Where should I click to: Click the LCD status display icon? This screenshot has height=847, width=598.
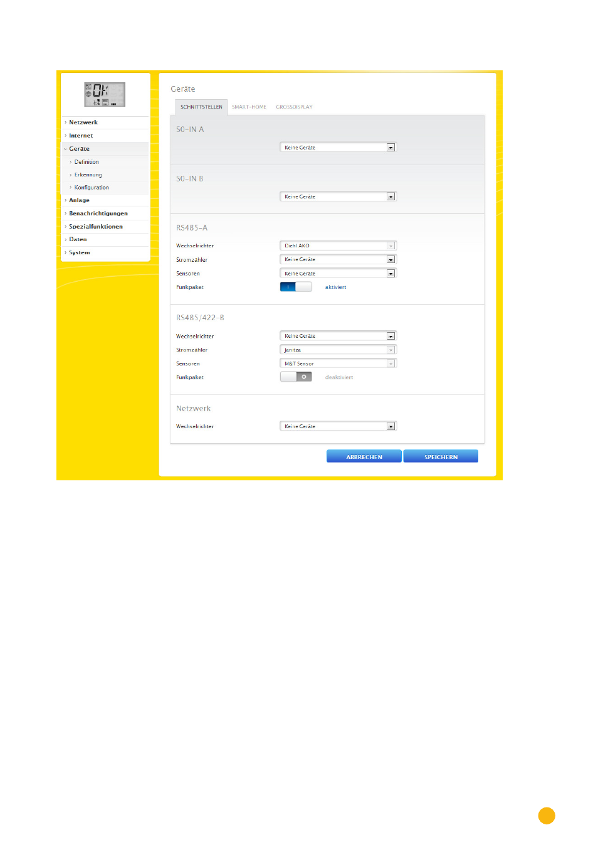(x=105, y=94)
